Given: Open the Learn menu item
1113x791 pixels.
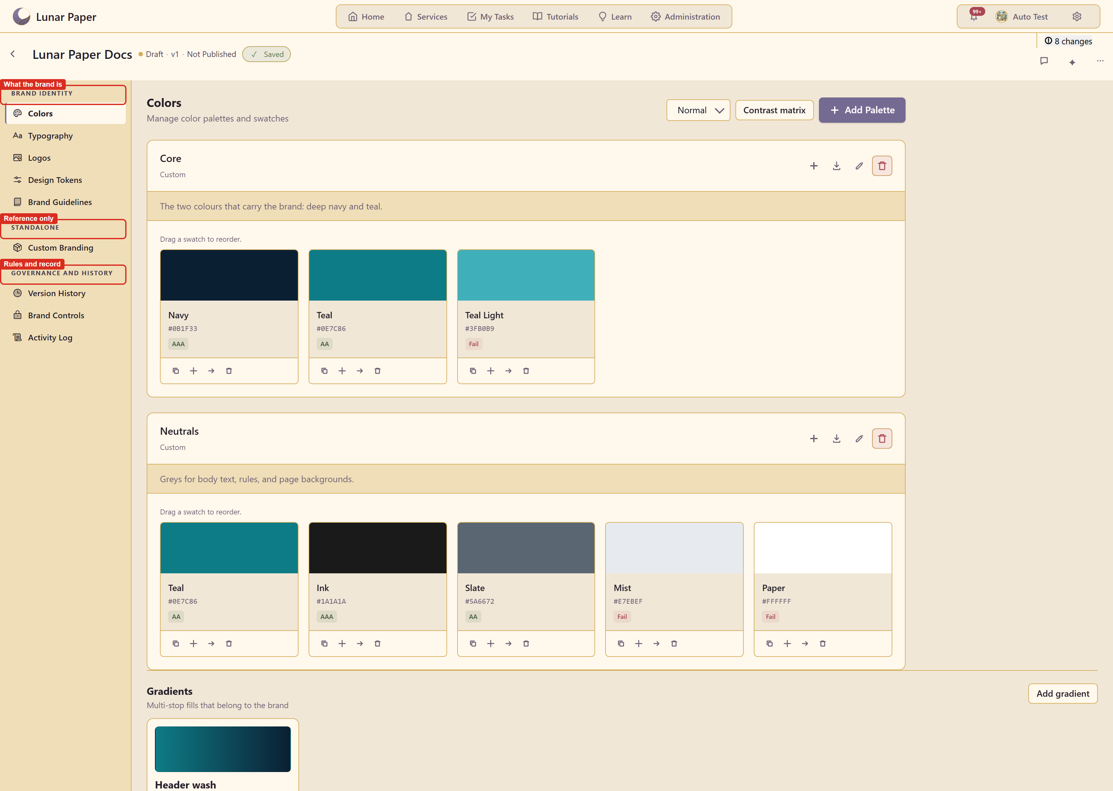Looking at the screenshot, I should point(615,16).
